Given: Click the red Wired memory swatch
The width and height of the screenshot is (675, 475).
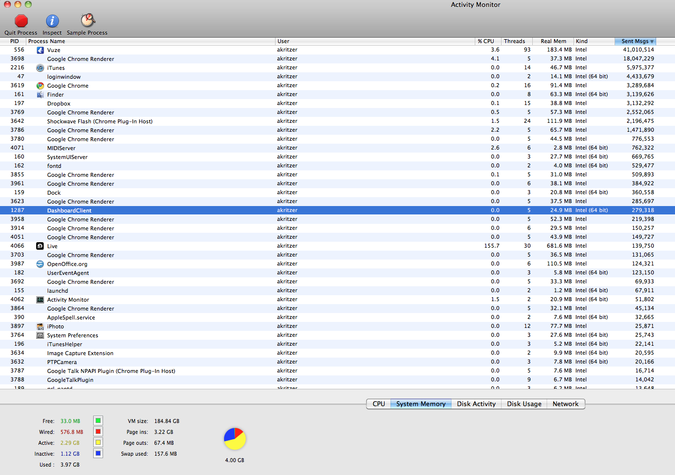Looking at the screenshot, I should (x=98, y=431).
